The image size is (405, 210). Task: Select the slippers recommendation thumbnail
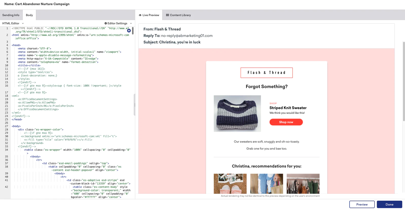[x=230, y=184]
